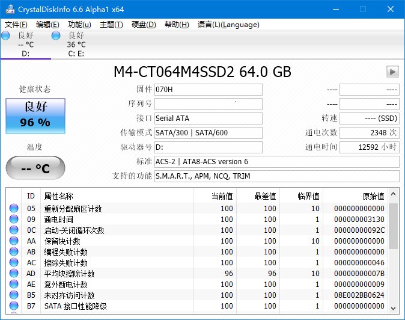The height and width of the screenshot is (320, 405).
Task: Click the power on hours 12592 小时
Action: tap(370, 147)
